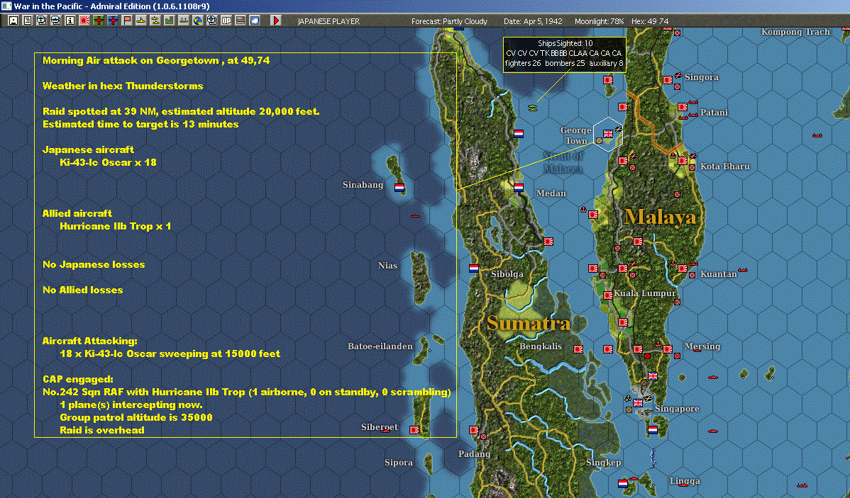Viewport: 850px width, 498px height.
Task: Open the document list report icon
Action: tap(28, 21)
